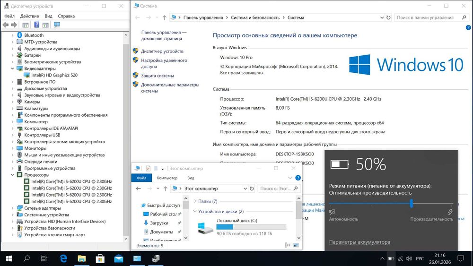Image resolution: width=473 pixels, height=266 pixels.
Task: Collapse the Процессоры category
Action: 12,175
